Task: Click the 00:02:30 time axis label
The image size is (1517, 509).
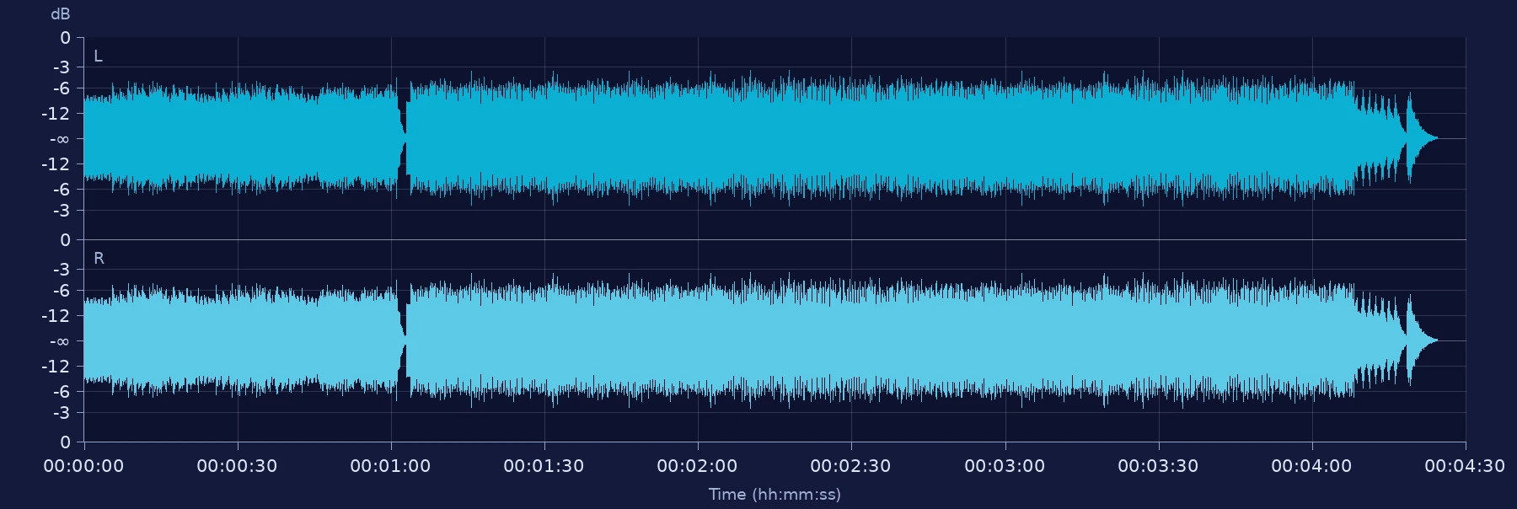Action: click(x=850, y=466)
